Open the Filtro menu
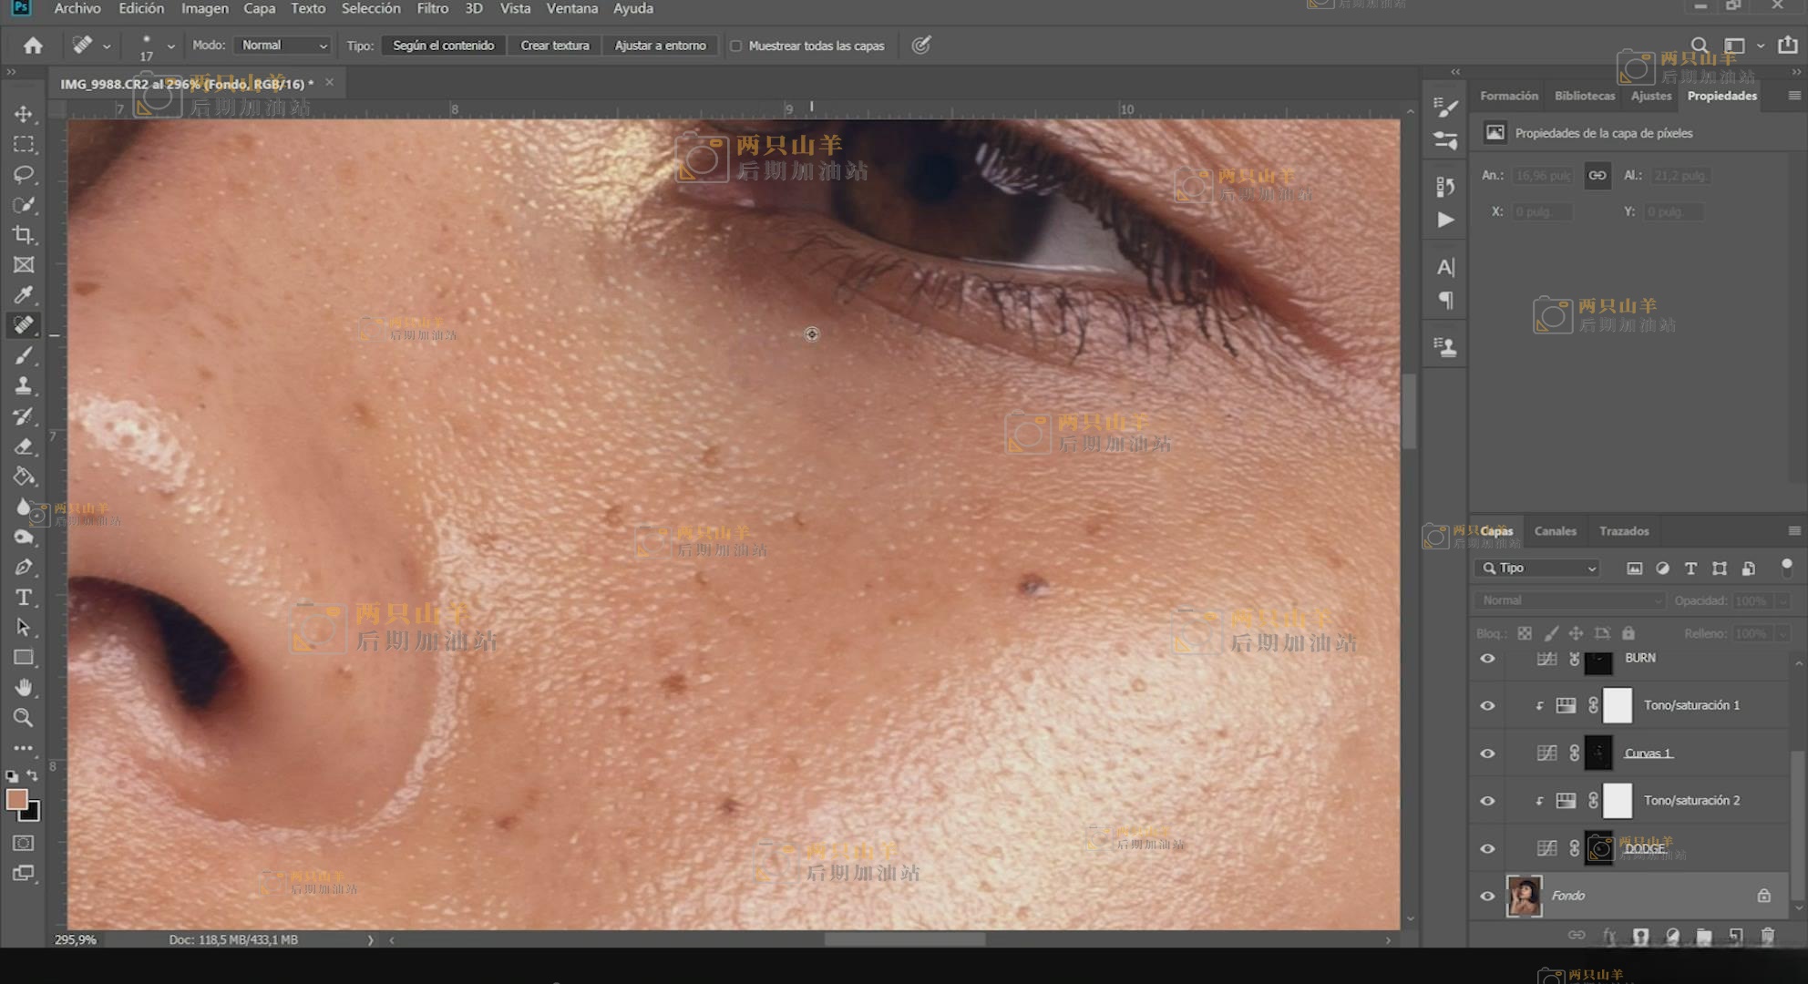The width and height of the screenshot is (1808, 984). click(432, 8)
